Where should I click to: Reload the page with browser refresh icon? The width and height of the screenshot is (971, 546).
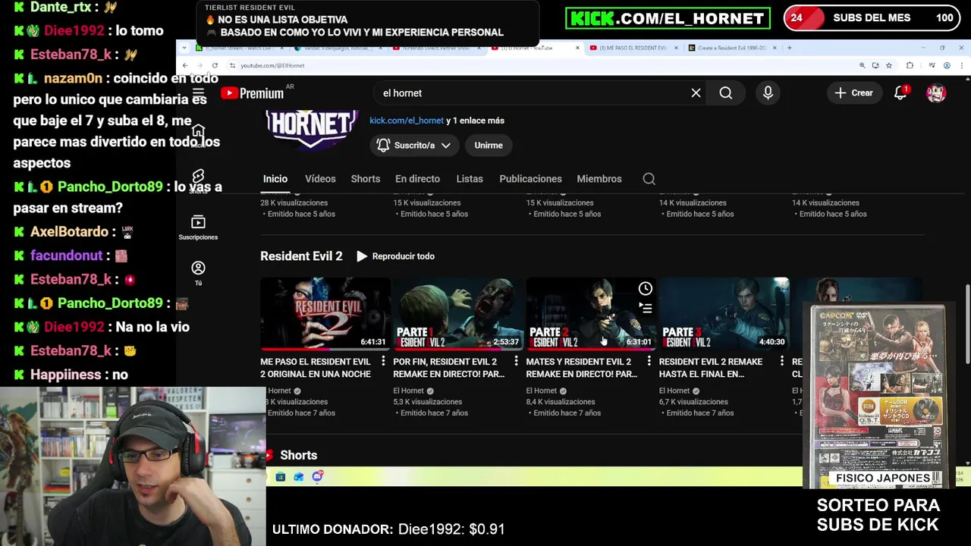215,66
